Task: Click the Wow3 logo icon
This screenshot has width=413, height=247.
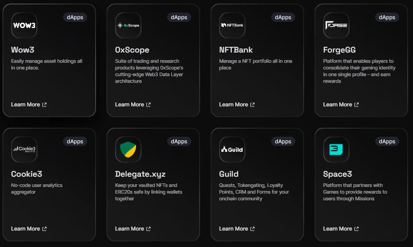Action: pos(24,25)
